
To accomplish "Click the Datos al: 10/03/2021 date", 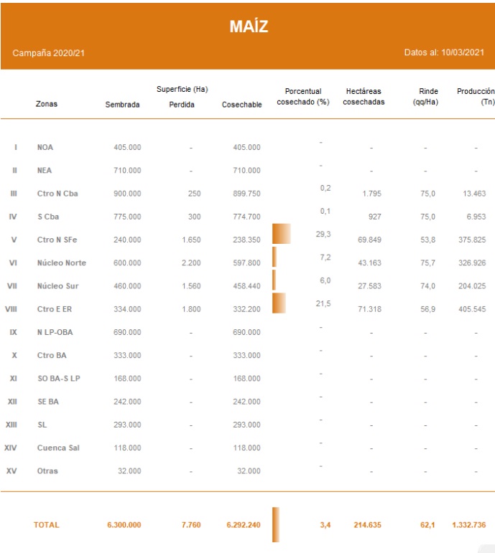I will [444, 52].
